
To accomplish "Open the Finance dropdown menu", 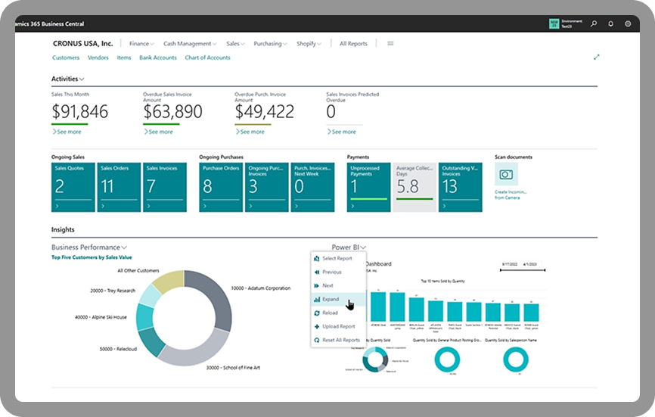I will click(141, 43).
